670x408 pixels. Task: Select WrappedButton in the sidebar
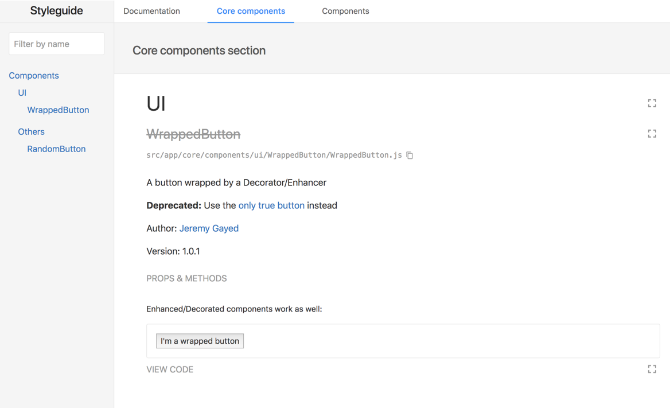click(58, 110)
